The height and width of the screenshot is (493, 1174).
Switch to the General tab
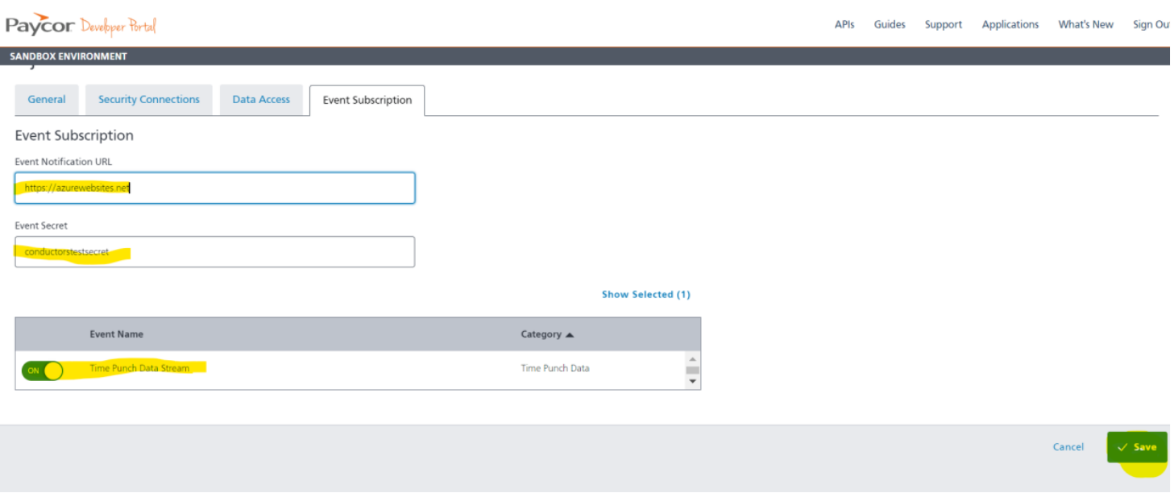point(46,99)
